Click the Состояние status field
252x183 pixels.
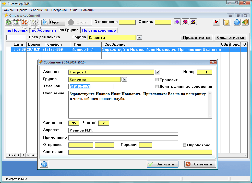[x=140, y=152]
